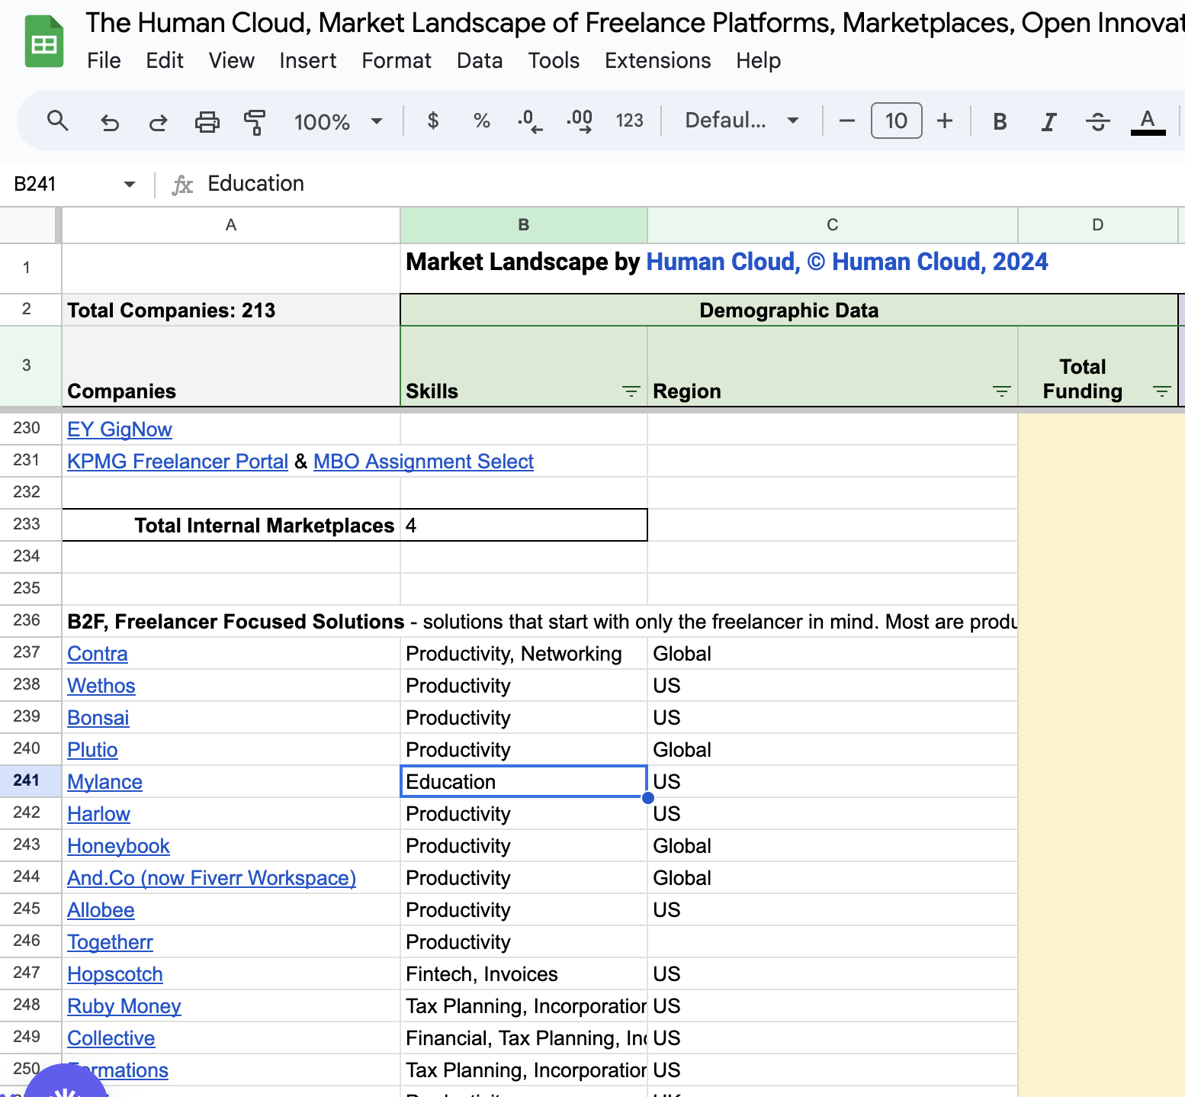Toggle Bold formatting

click(1000, 121)
